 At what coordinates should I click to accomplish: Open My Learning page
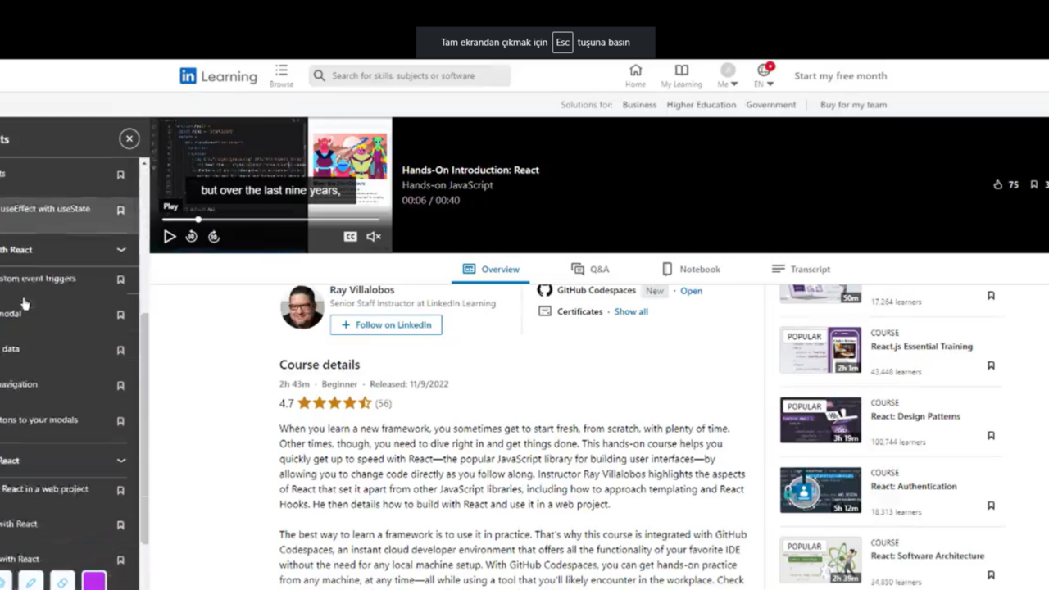click(681, 75)
